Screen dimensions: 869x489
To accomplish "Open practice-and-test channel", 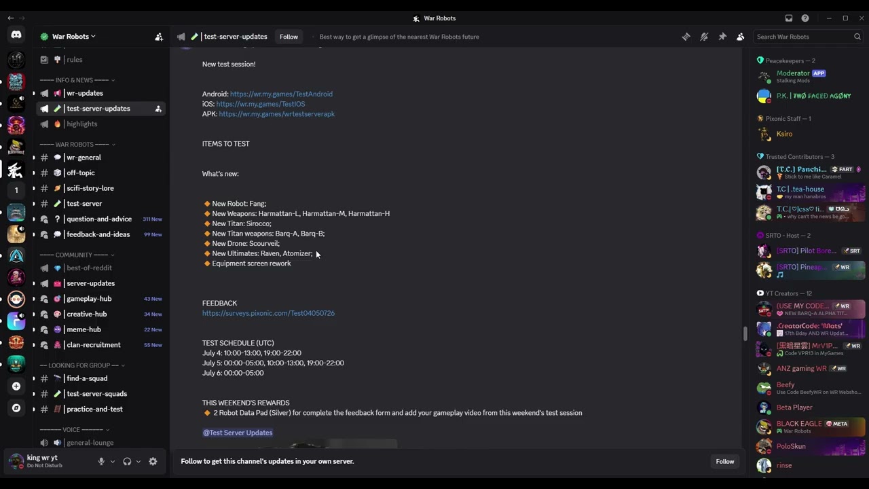I will tap(100, 410).
